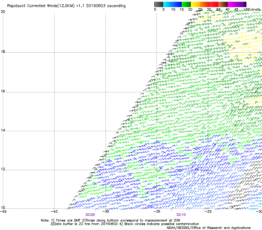Image resolution: width=262 pixels, height=230 pixels.
Task: Click the >50 knots legend label
Action: 252,10
